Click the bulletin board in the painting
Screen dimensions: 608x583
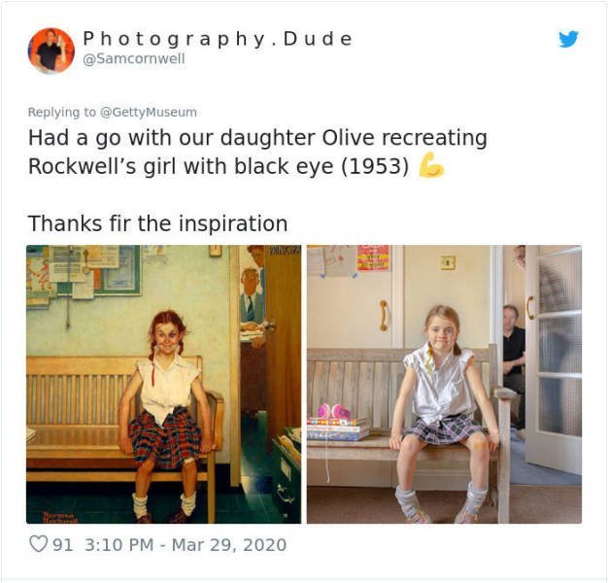coord(84,271)
